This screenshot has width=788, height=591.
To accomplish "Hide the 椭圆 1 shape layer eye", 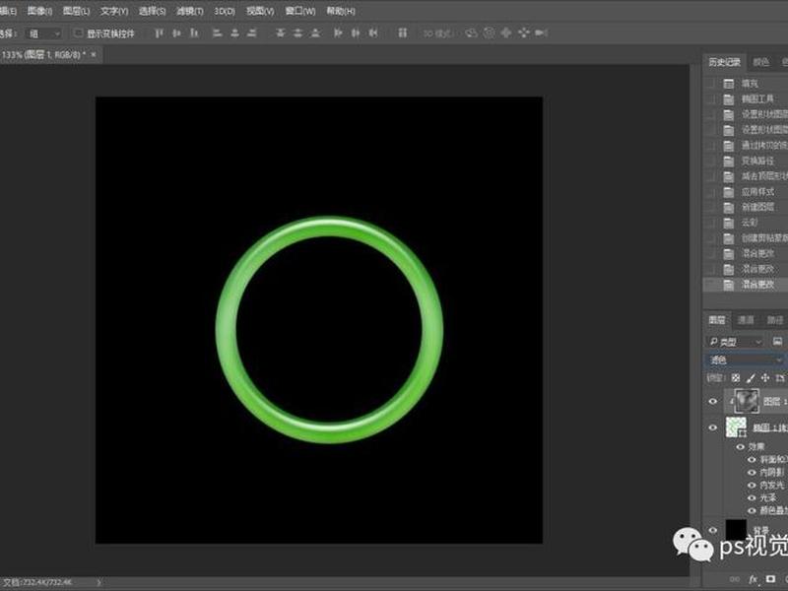I will (712, 427).
